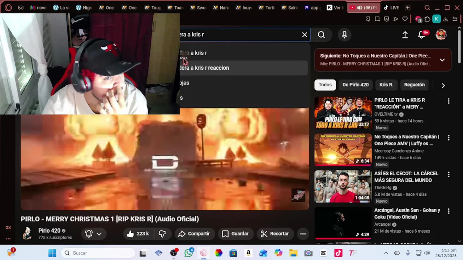The height and width of the screenshot is (260, 463).
Task: Open the browser tab search magnifier
Action: pos(427,8)
